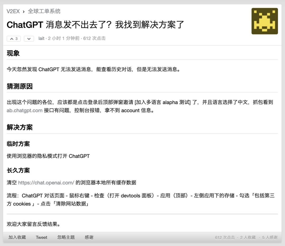Screen dimensions: 285x246
Task: Click 感谢 to thank the author
Action: point(89,237)
